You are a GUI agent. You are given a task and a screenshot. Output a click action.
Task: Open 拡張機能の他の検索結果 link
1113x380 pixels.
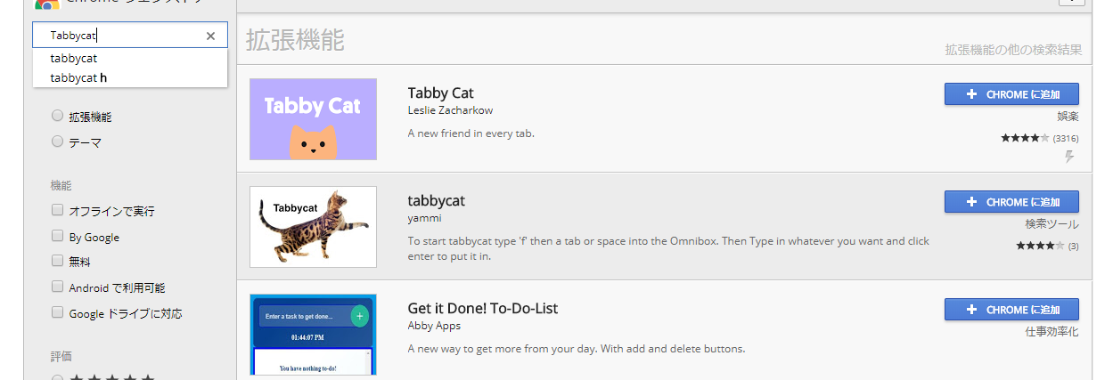tap(1013, 50)
